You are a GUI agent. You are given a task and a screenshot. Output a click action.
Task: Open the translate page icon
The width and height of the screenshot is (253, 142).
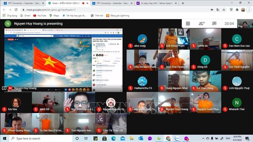[x=218, y=9]
